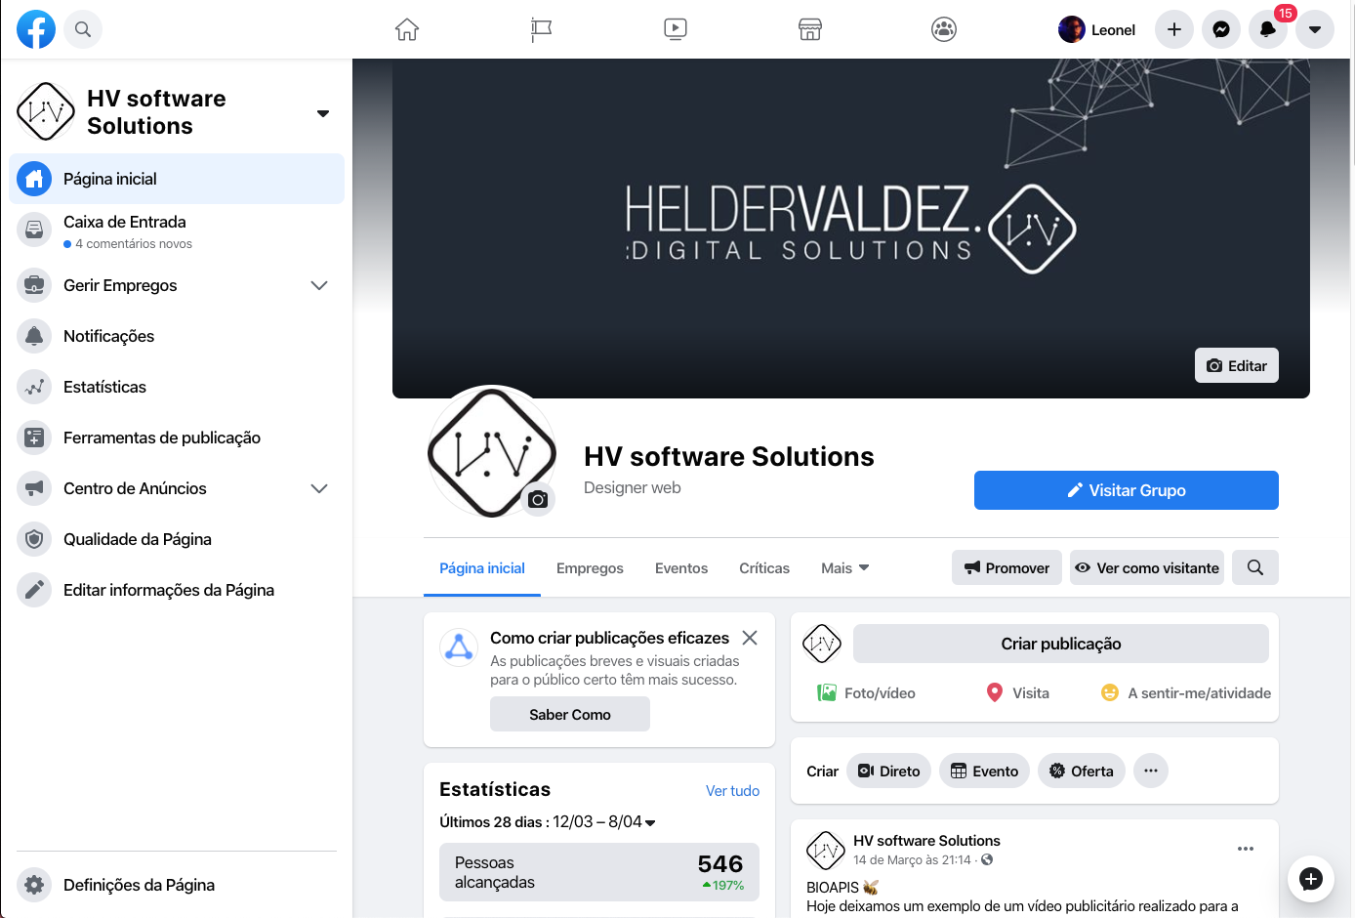Open Estatísticas in sidebar
The height and width of the screenshot is (918, 1355).
177,387
